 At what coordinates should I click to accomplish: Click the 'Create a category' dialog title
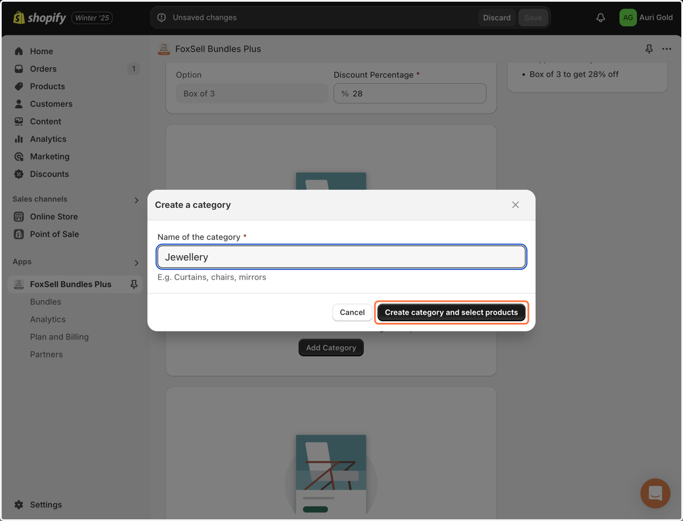pos(193,205)
